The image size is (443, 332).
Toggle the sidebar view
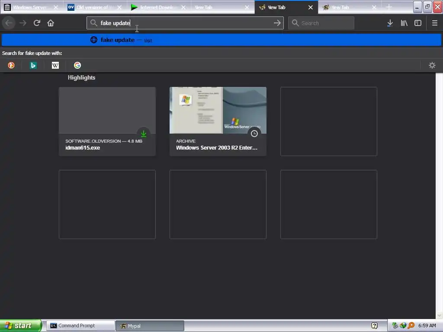pyautogui.click(x=418, y=23)
